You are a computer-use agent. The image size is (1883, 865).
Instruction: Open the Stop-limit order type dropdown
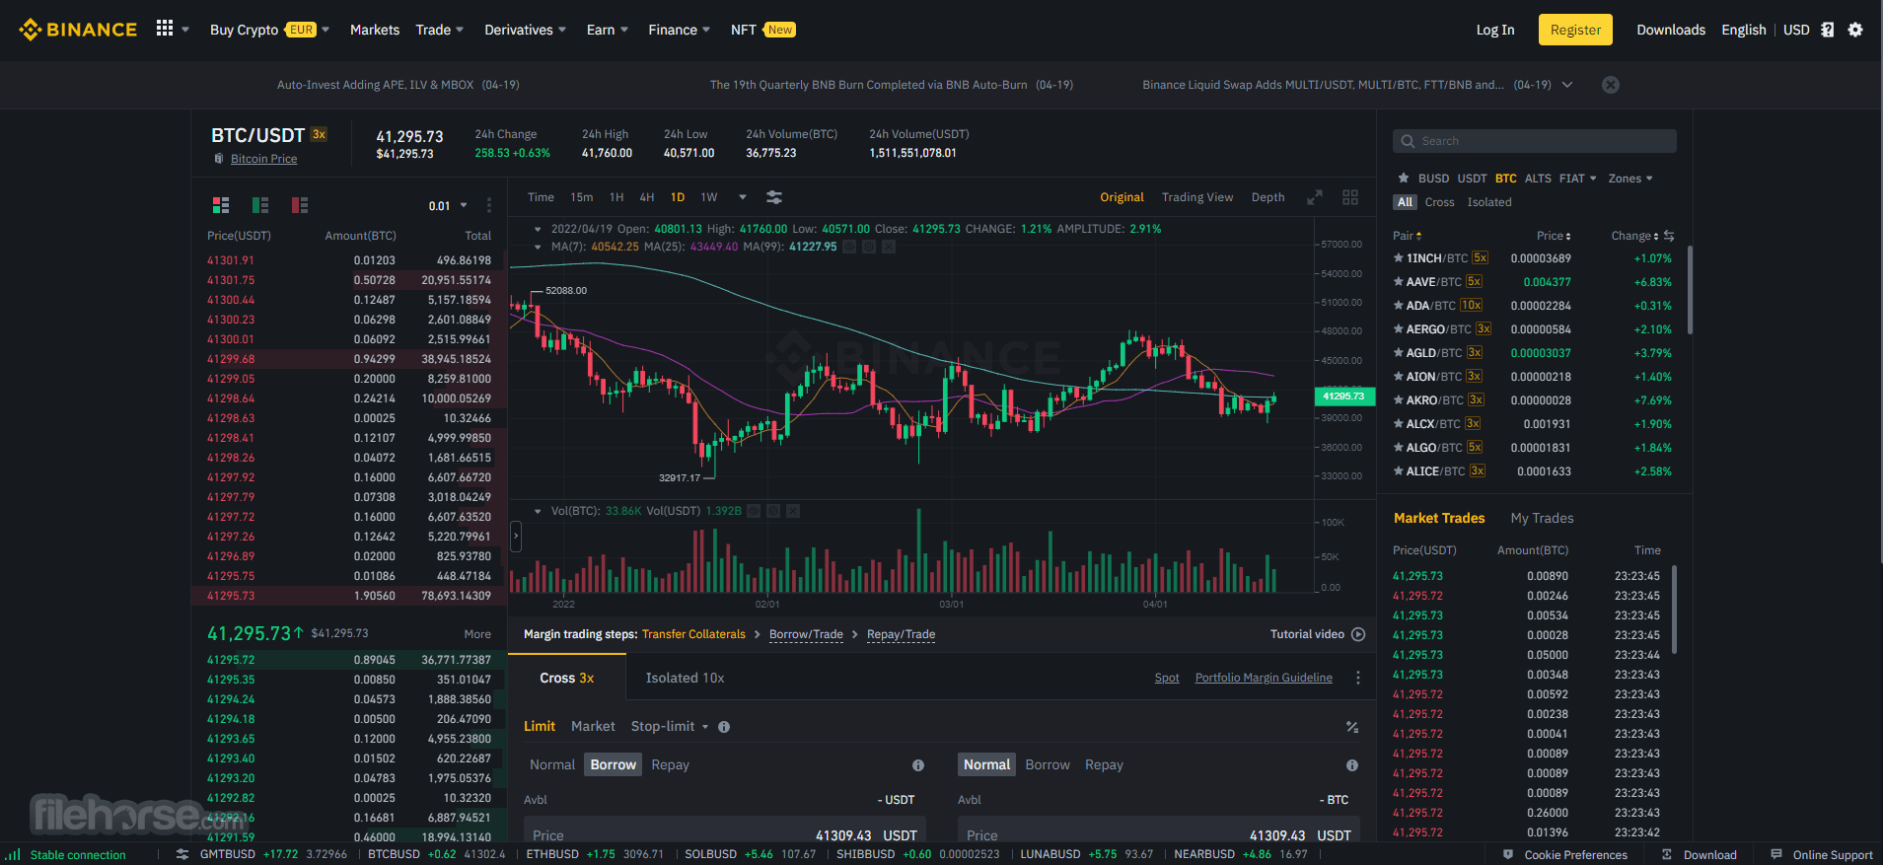[670, 726]
